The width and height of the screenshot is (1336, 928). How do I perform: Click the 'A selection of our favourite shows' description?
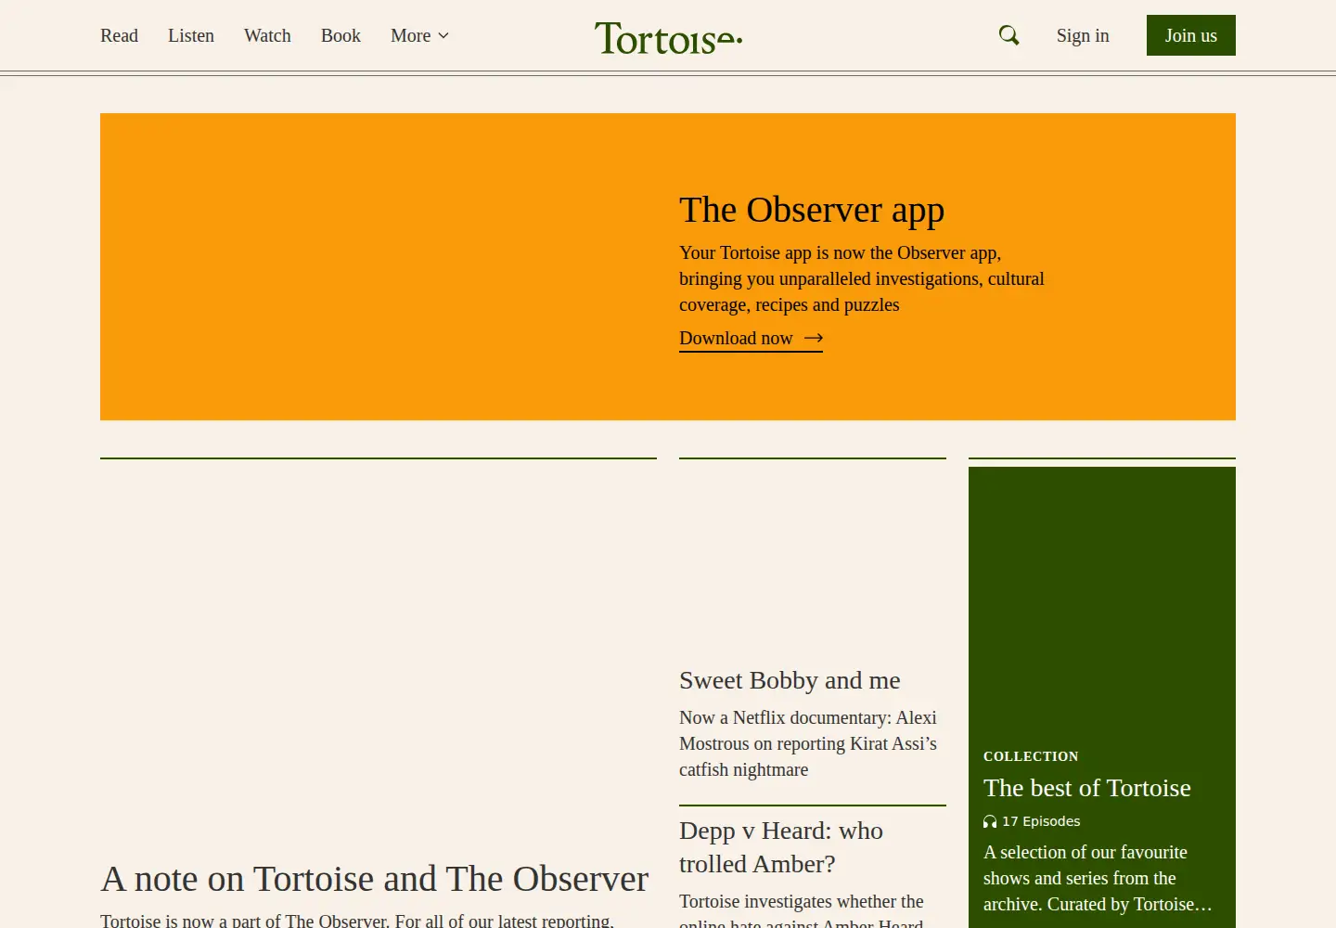click(x=1098, y=878)
